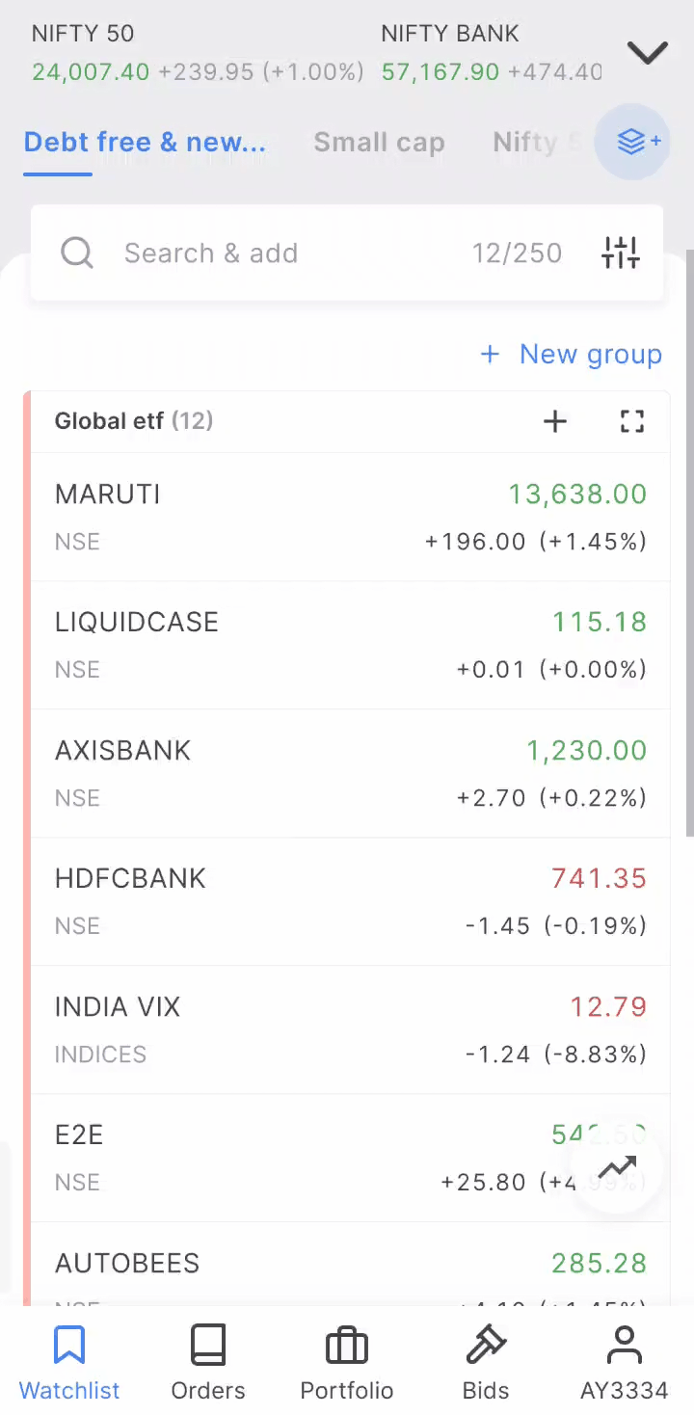Tap the NIFTY BANK index ticker
This screenshot has height=1415, width=694.
tap(492, 53)
